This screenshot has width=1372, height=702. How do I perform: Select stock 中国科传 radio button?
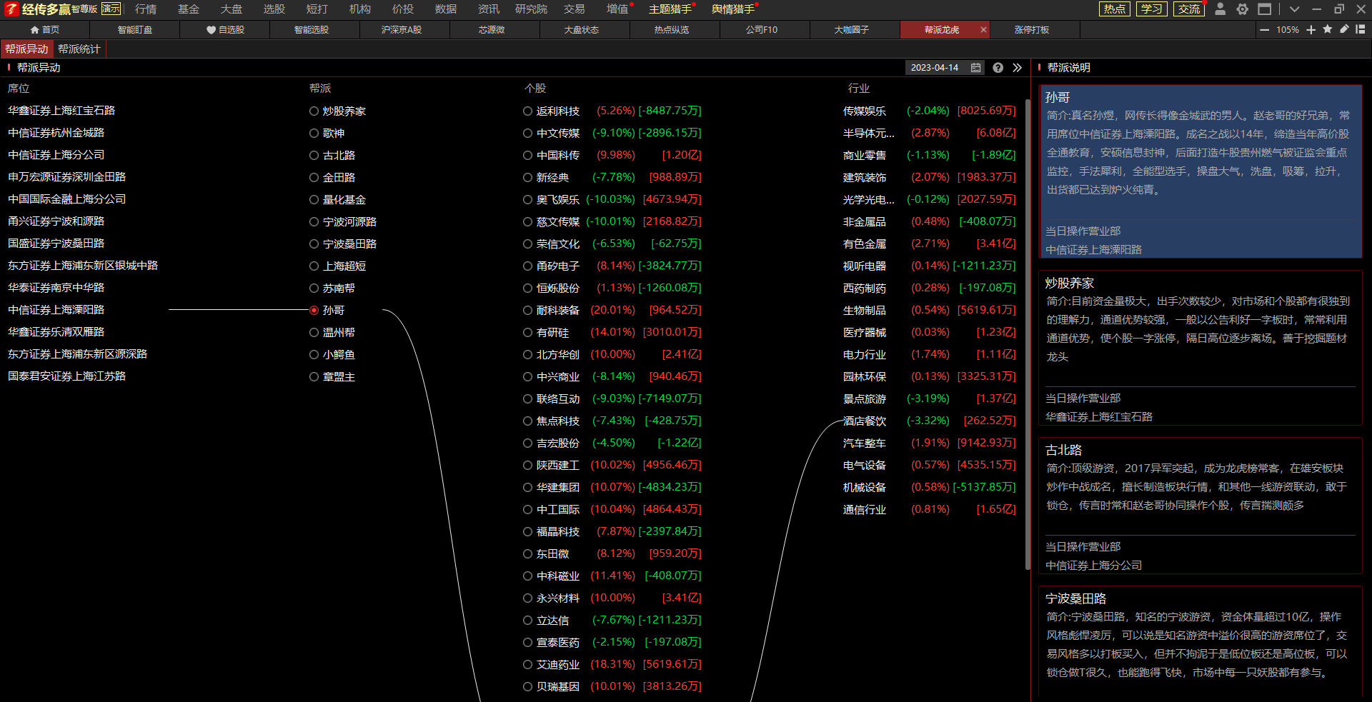pyautogui.click(x=527, y=156)
